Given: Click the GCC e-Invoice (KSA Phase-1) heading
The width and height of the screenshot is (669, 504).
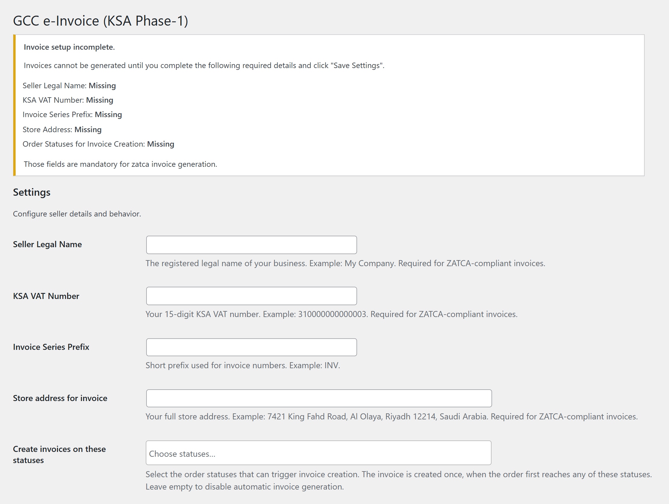Looking at the screenshot, I should [x=100, y=20].
